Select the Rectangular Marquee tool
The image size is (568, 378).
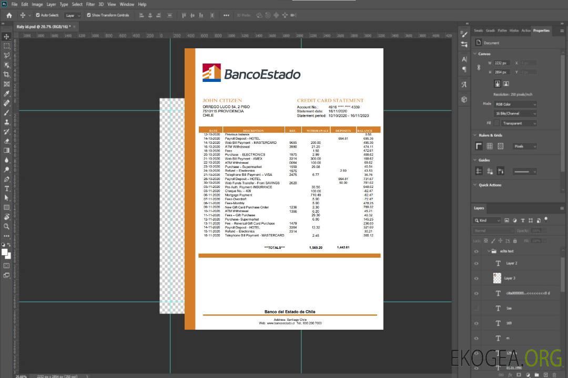(6, 46)
